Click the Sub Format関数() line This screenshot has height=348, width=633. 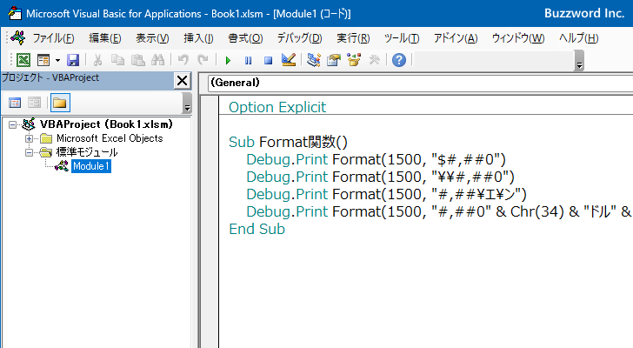(x=288, y=142)
